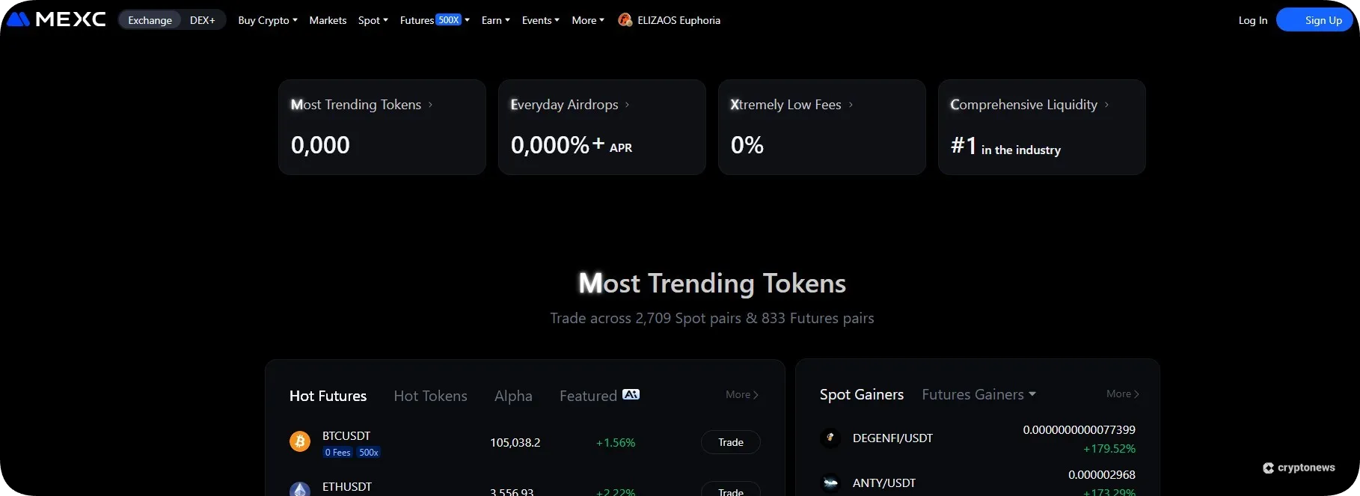1360x496 pixels.
Task: Switch to the DEX+ mode
Action: (201, 20)
